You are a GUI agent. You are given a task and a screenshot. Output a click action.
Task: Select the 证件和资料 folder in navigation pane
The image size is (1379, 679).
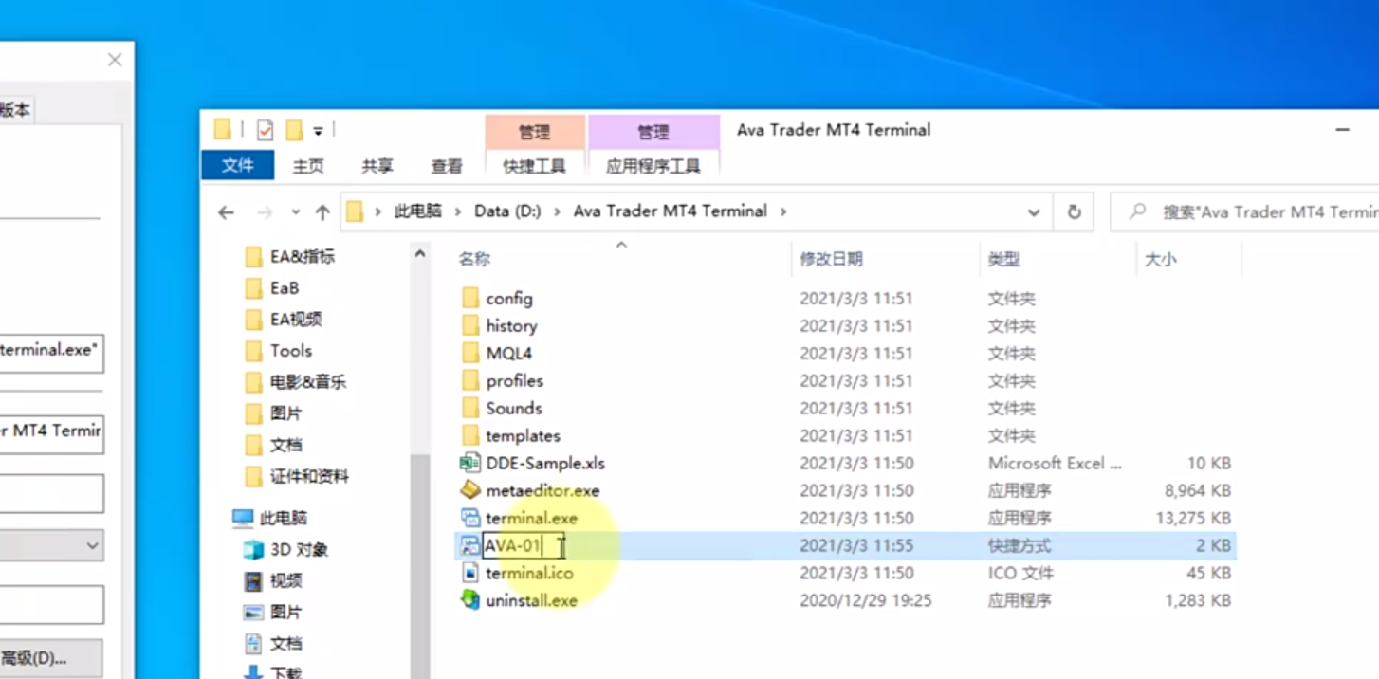click(309, 475)
